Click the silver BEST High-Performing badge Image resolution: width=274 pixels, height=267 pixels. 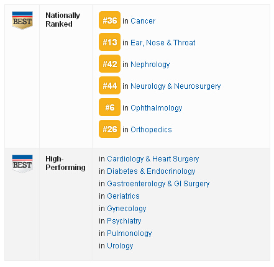click(x=22, y=164)
